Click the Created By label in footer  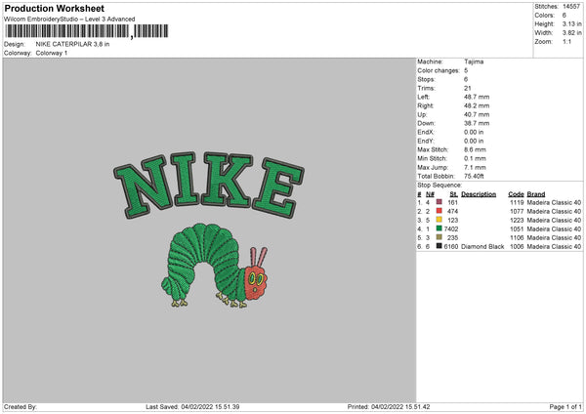click(21, 407)
